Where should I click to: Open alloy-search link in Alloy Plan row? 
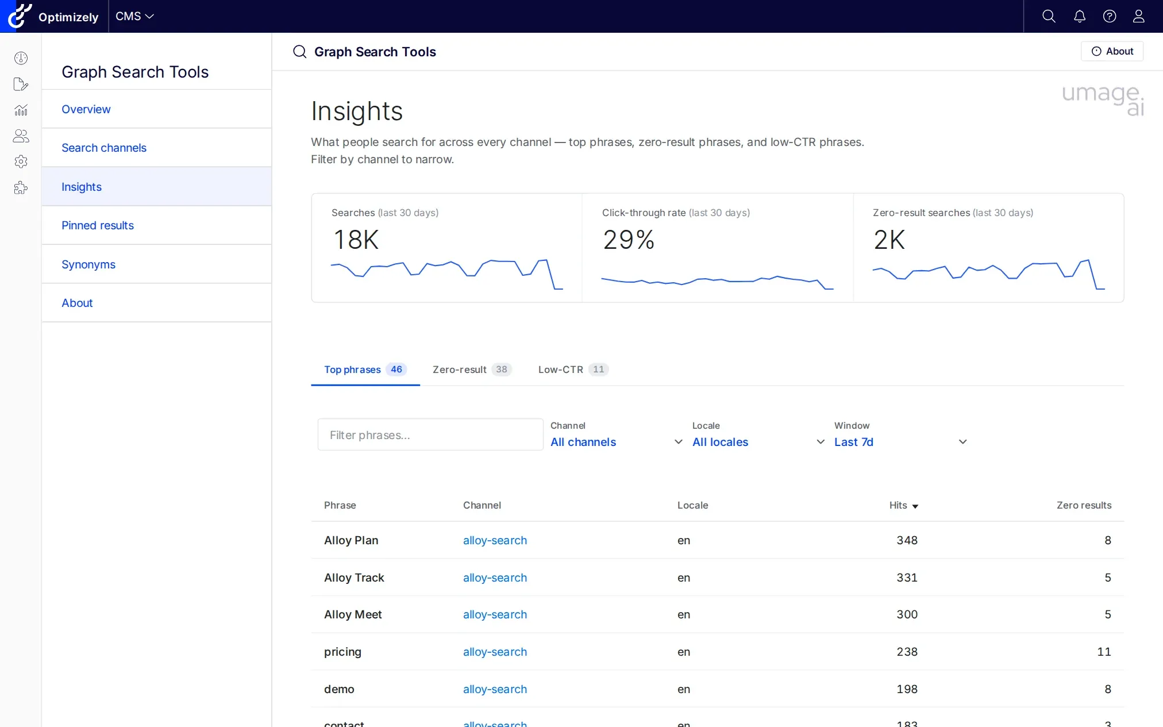click(495, 540)
